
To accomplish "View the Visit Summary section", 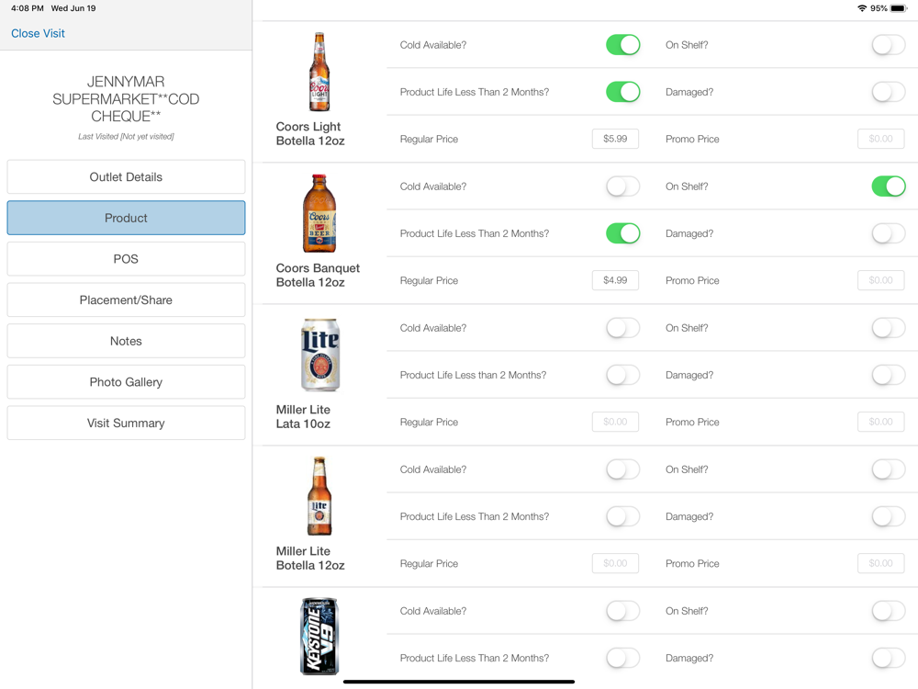I will tap(126, 423).
